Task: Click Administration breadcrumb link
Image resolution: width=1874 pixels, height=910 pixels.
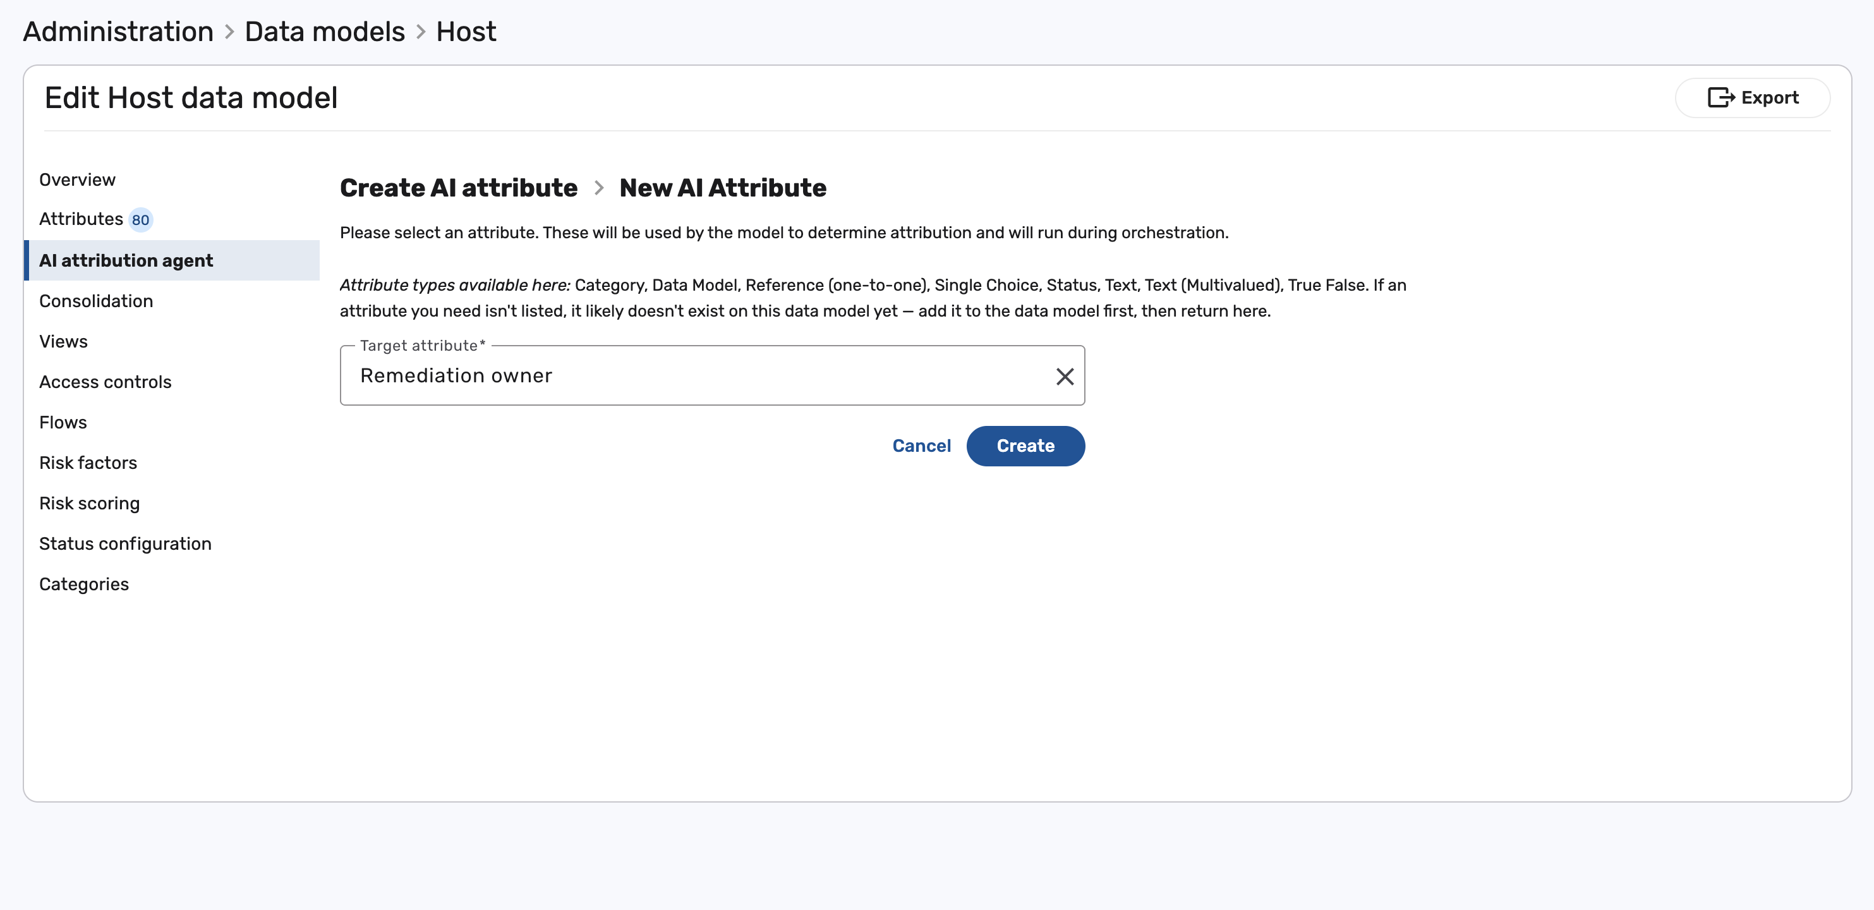Action: (118, 31)
